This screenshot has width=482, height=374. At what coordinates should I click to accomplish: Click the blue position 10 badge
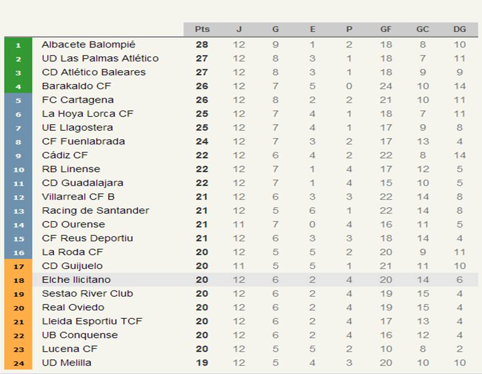tap(18, 169)
